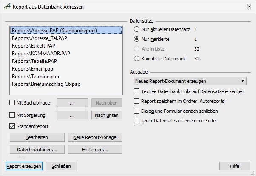Open the Ausgabe output dropdown
Viewport: 256px width, 176px height.
click(190, 81)
